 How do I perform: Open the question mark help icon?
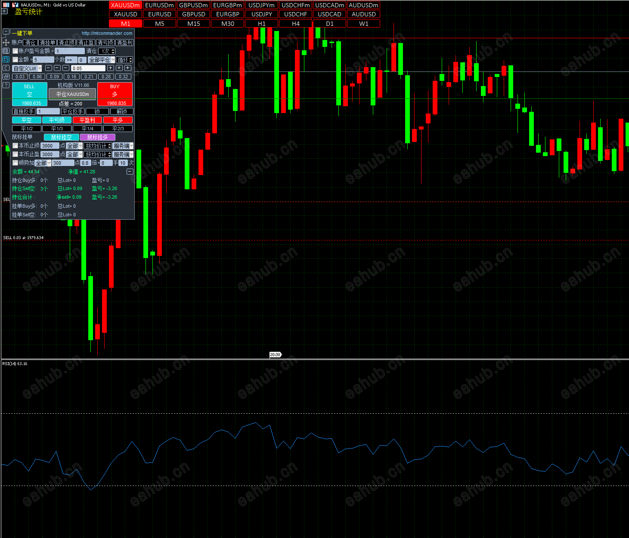(6, 85)
